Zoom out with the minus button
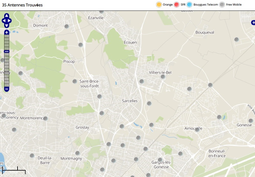 click(x=7, y=89)
